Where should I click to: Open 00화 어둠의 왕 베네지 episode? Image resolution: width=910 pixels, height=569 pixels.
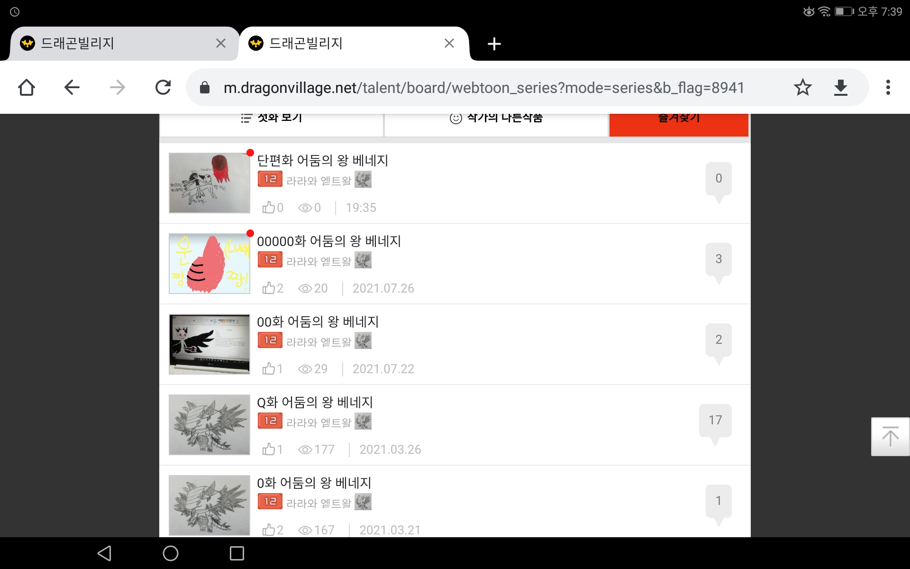tap(318, 321)
